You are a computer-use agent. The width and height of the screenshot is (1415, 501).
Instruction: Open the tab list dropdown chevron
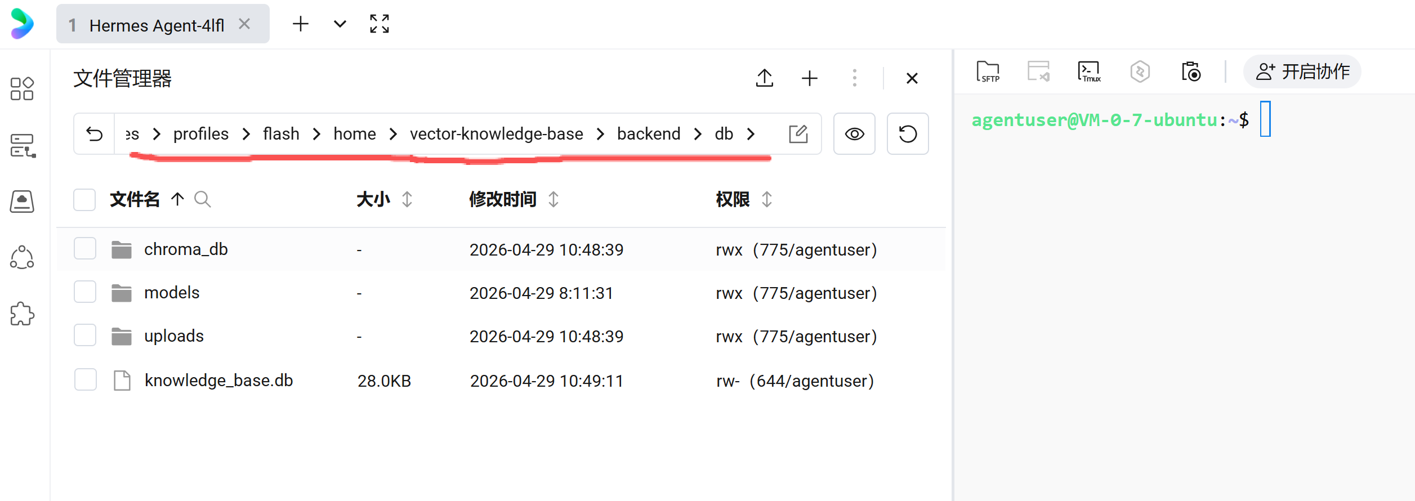tap(340, 24)
